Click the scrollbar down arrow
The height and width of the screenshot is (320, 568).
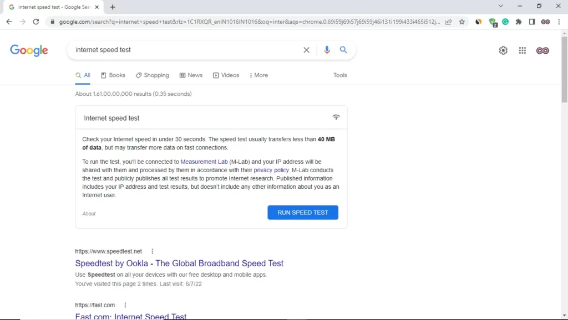pyautogui.click(x=564, y=316)
